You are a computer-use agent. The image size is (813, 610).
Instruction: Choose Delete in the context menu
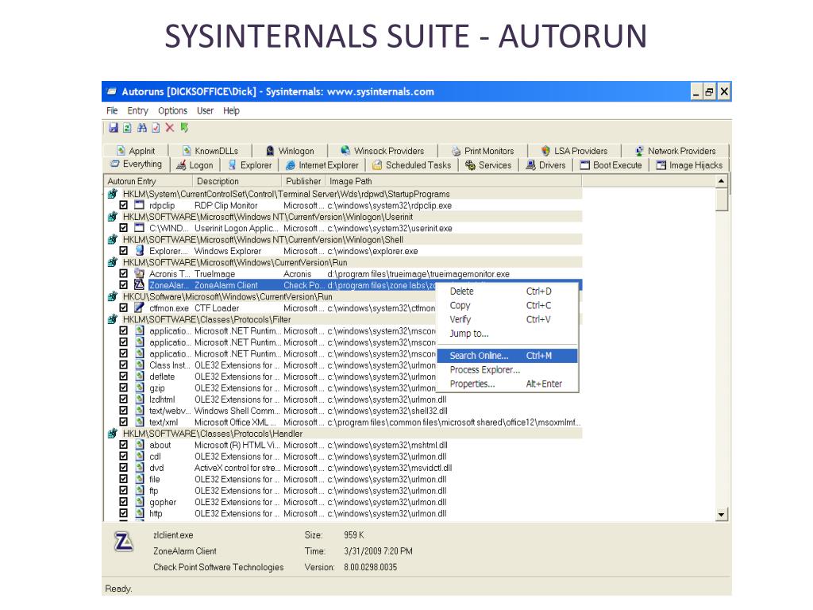507,291
